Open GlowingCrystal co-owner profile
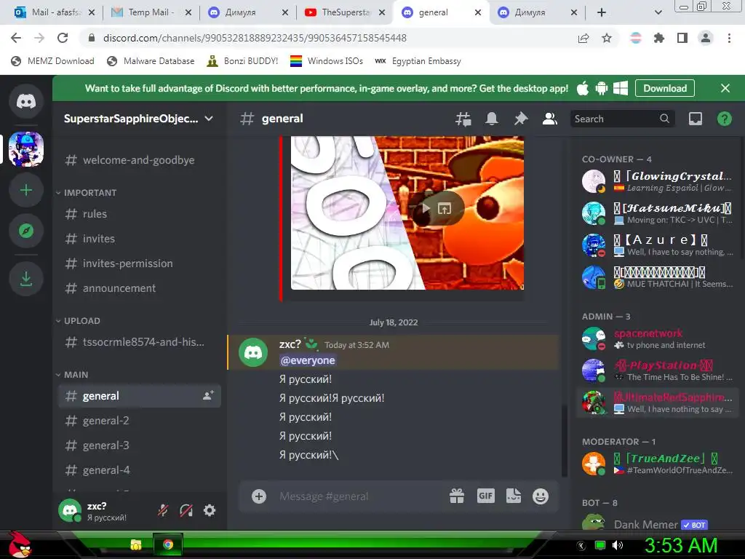This screenshot has height=559, width=745. click(x=657, y=181)
